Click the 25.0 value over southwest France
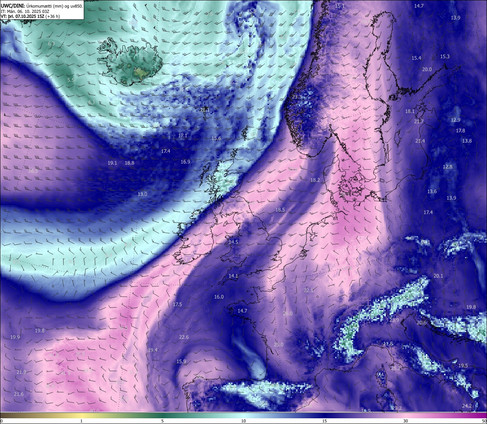This screenshot has height=424, width=487. point(279,345)
